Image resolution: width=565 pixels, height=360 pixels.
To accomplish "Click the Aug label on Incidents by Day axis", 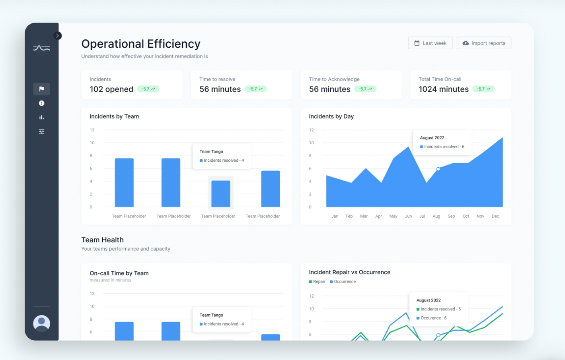I will pyautogui.click(x=436, y=216).
